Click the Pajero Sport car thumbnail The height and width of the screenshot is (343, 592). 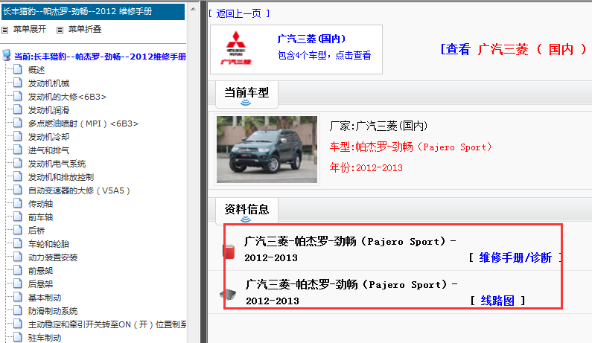[x=267, y=150]
